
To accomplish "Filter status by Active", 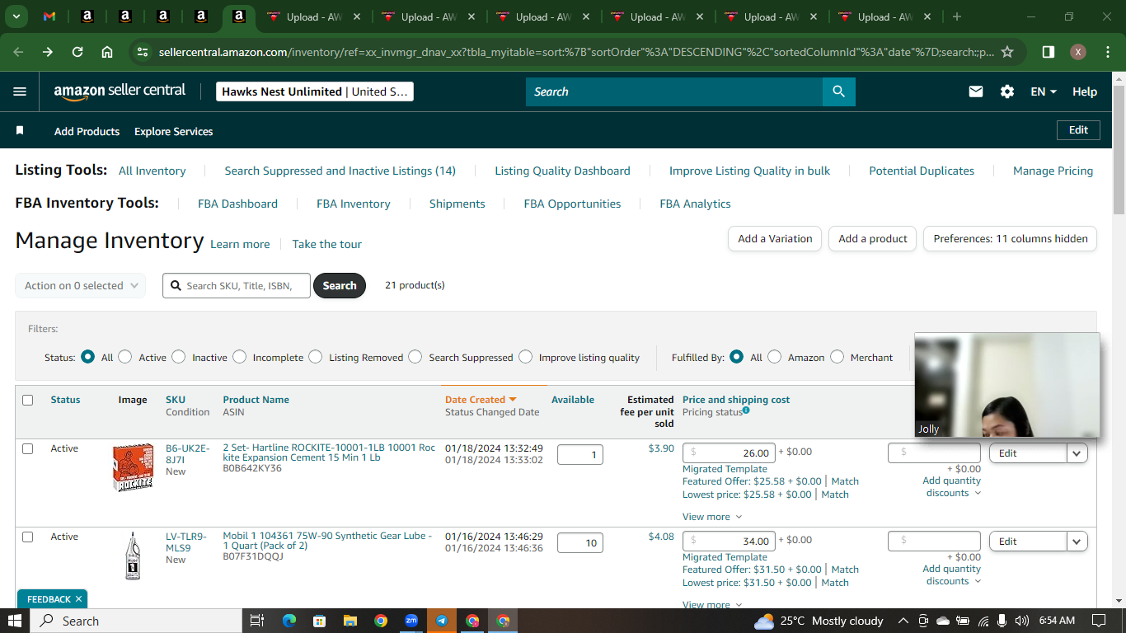I will click(x=125, y=357).
